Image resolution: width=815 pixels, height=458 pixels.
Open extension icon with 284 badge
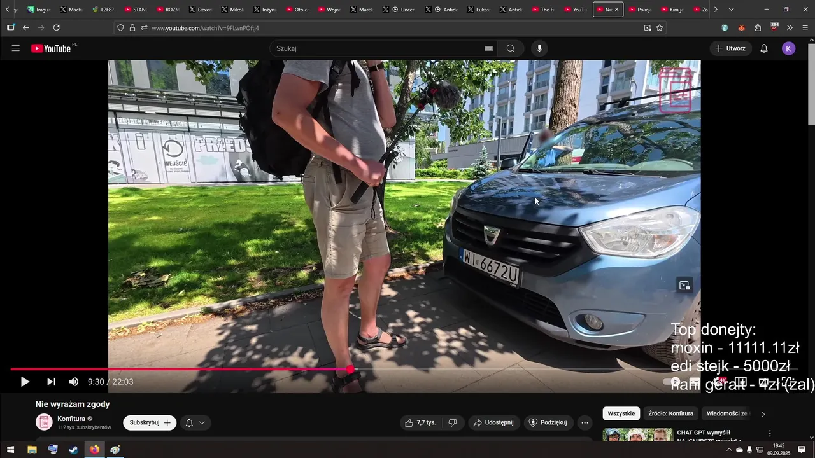pyautogui.click(x=774, y=27)
